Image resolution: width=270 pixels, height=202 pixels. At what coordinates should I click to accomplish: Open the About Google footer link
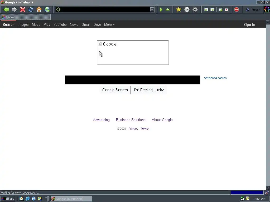point(162,120)
